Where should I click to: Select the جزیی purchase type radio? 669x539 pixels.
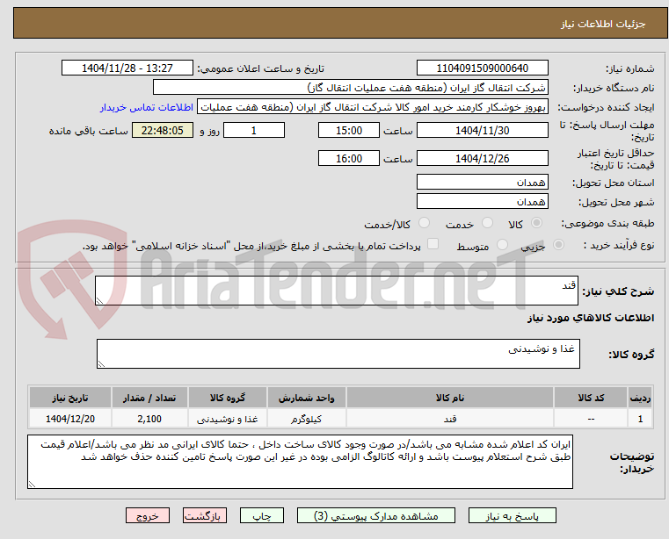point(558,245)
